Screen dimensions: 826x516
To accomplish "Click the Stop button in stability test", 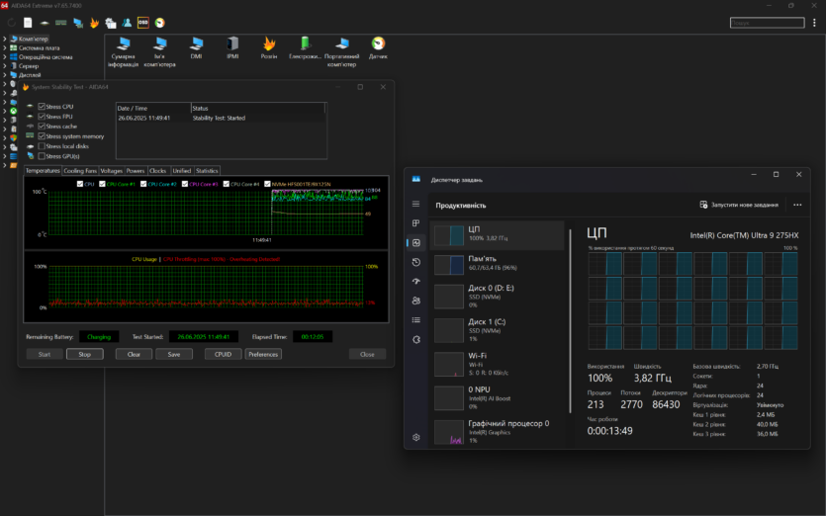I will (x=85, y=354).
